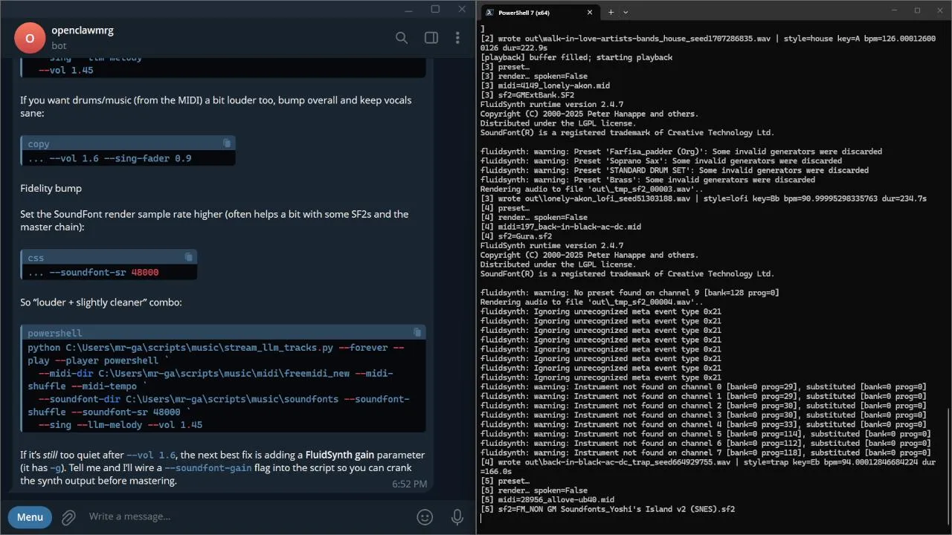Add a new terminal tab
Screen dimensions: 952x535
click(x=611, y=12)
